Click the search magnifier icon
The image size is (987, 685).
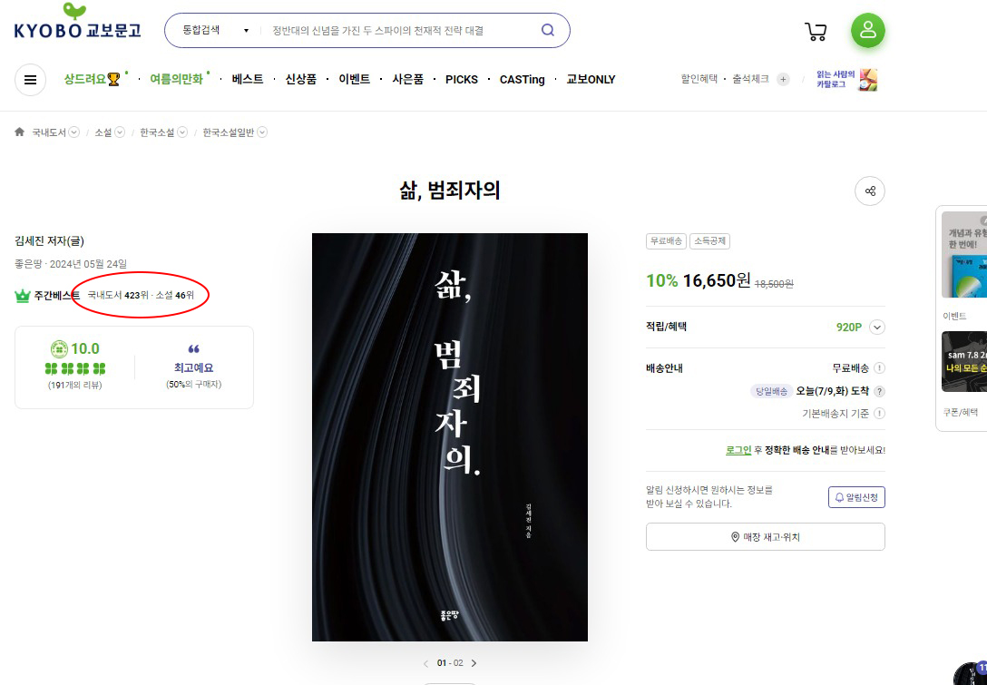tap(548, 30)
